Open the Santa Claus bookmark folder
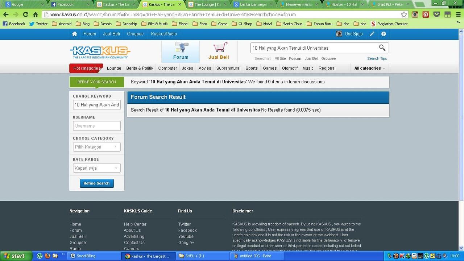The height and width of the screenshot is (261, 464). (289, 24)
